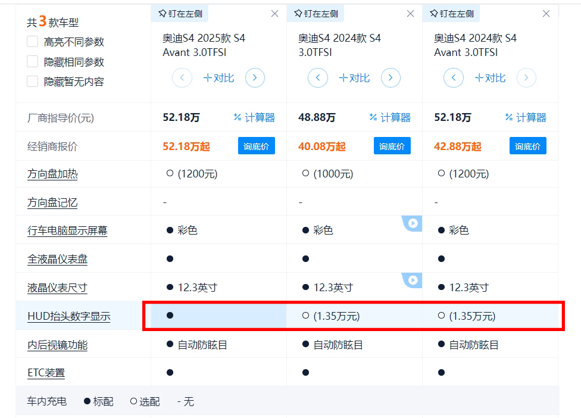Click the 52.18万起 dealer price
Screen dimensions: 581x418
pos(186,146)
